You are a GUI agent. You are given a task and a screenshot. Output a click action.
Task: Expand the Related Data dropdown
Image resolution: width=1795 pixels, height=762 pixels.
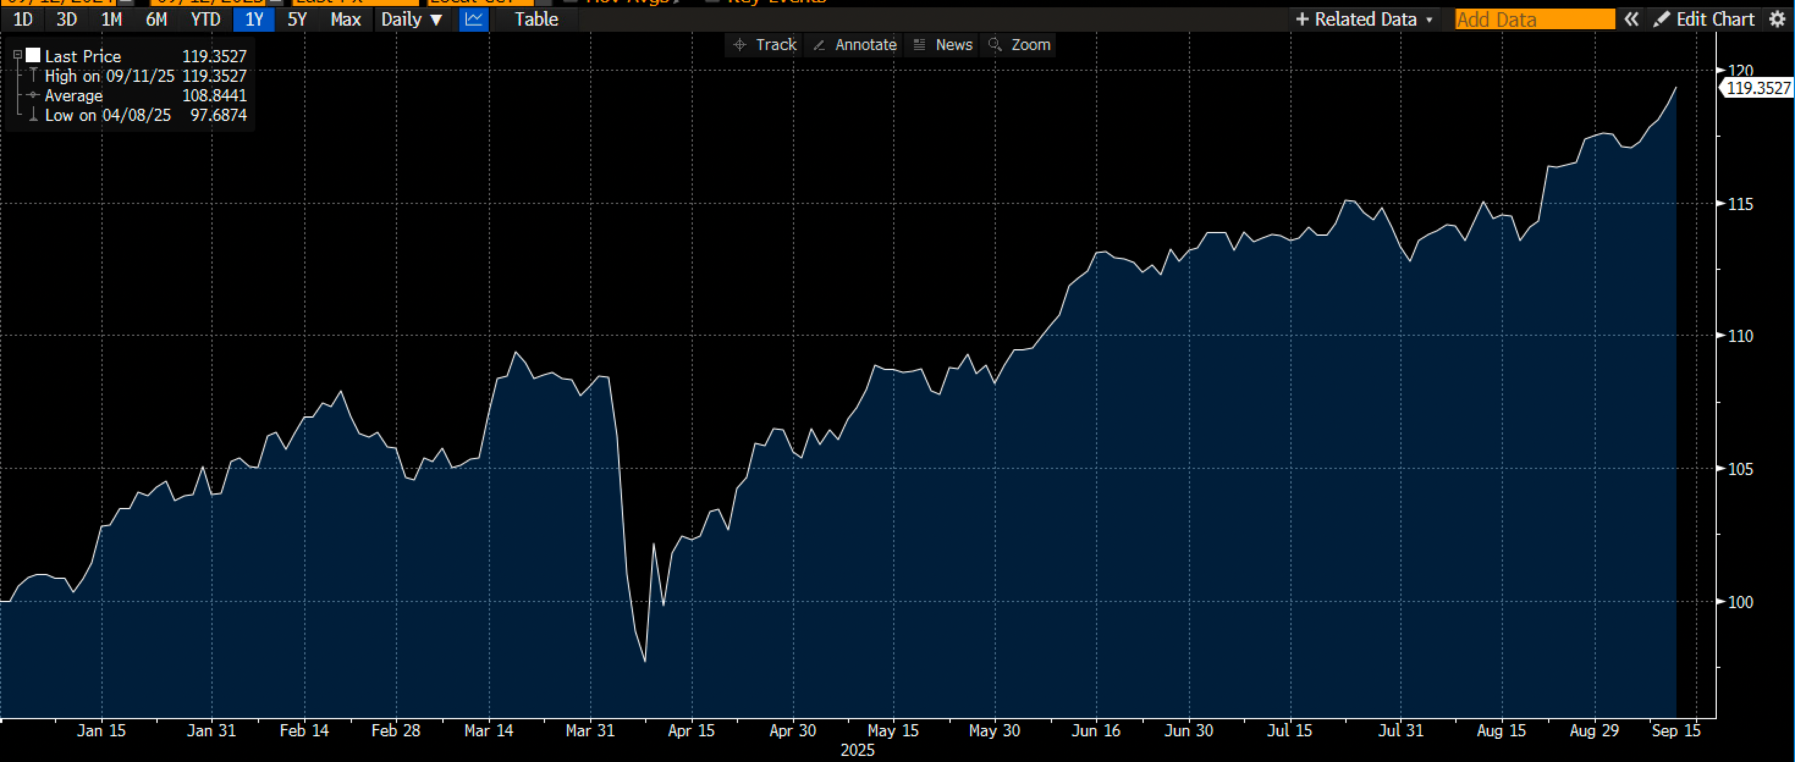(1364, 20)
